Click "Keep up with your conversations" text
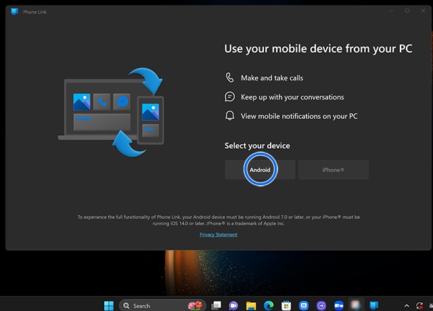433x311 pixels. (292, 97)
